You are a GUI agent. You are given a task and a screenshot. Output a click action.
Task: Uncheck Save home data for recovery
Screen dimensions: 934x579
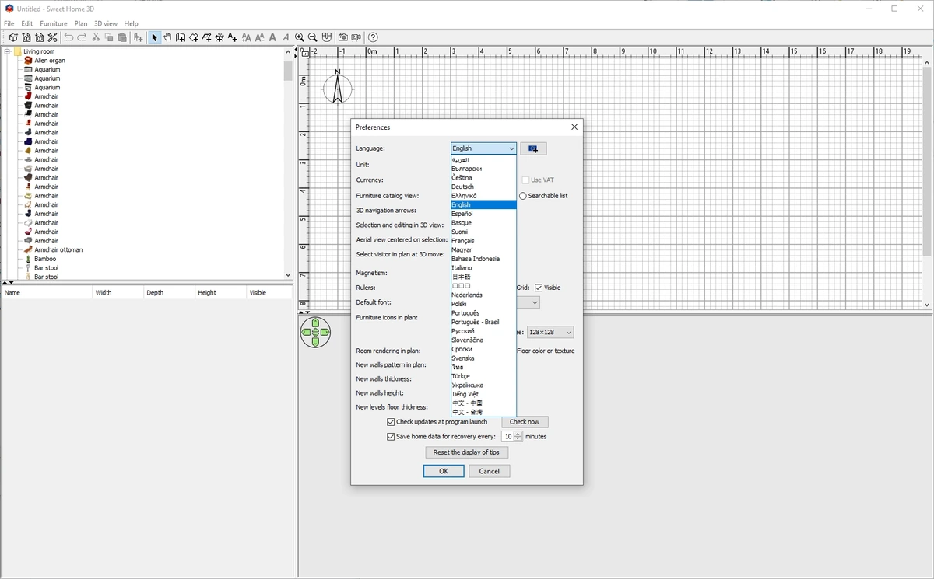click(x=391, y=437)
